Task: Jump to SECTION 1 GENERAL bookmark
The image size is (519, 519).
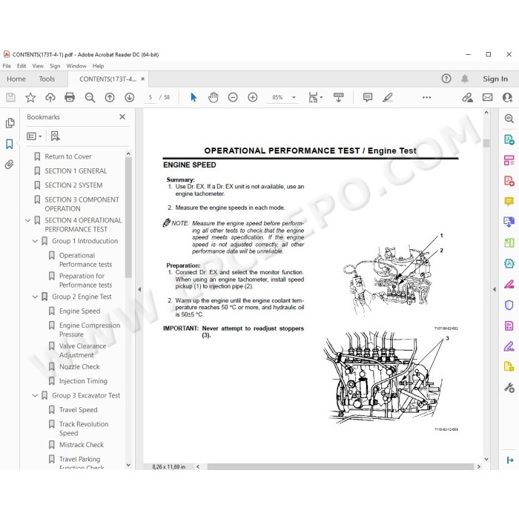Action: (76, 171)
